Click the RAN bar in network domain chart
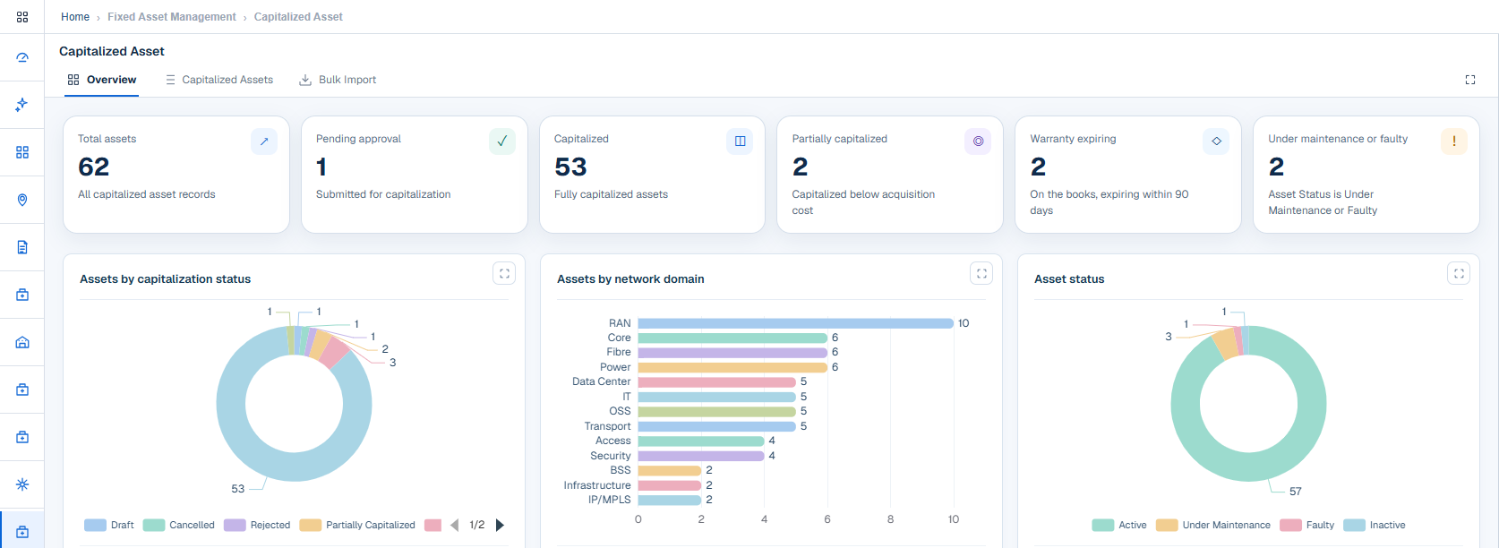 click(x=795, y=323)
